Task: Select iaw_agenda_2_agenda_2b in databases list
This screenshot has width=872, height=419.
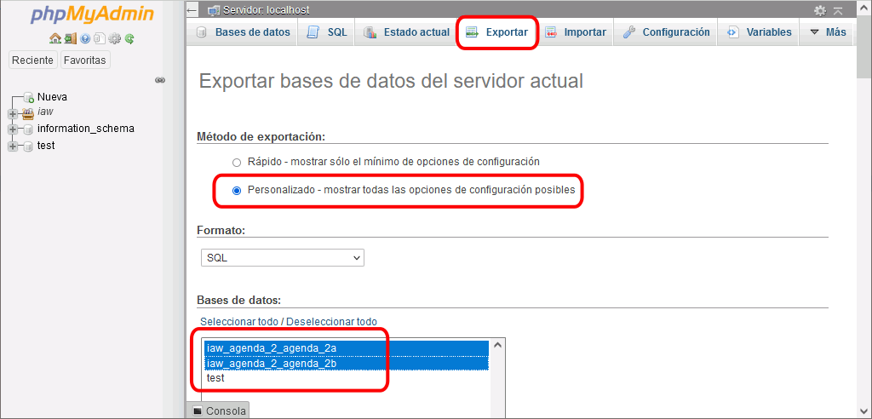Action: (346, 364)
